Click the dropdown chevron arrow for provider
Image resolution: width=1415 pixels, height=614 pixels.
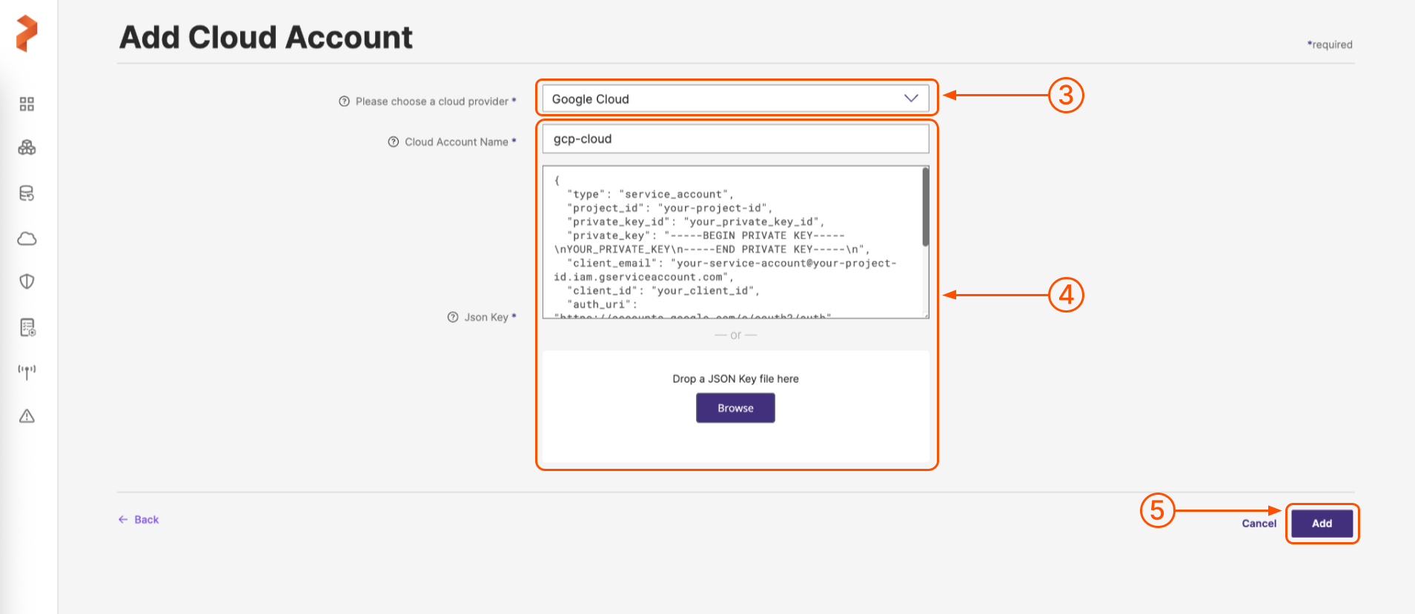pos(911,99)
